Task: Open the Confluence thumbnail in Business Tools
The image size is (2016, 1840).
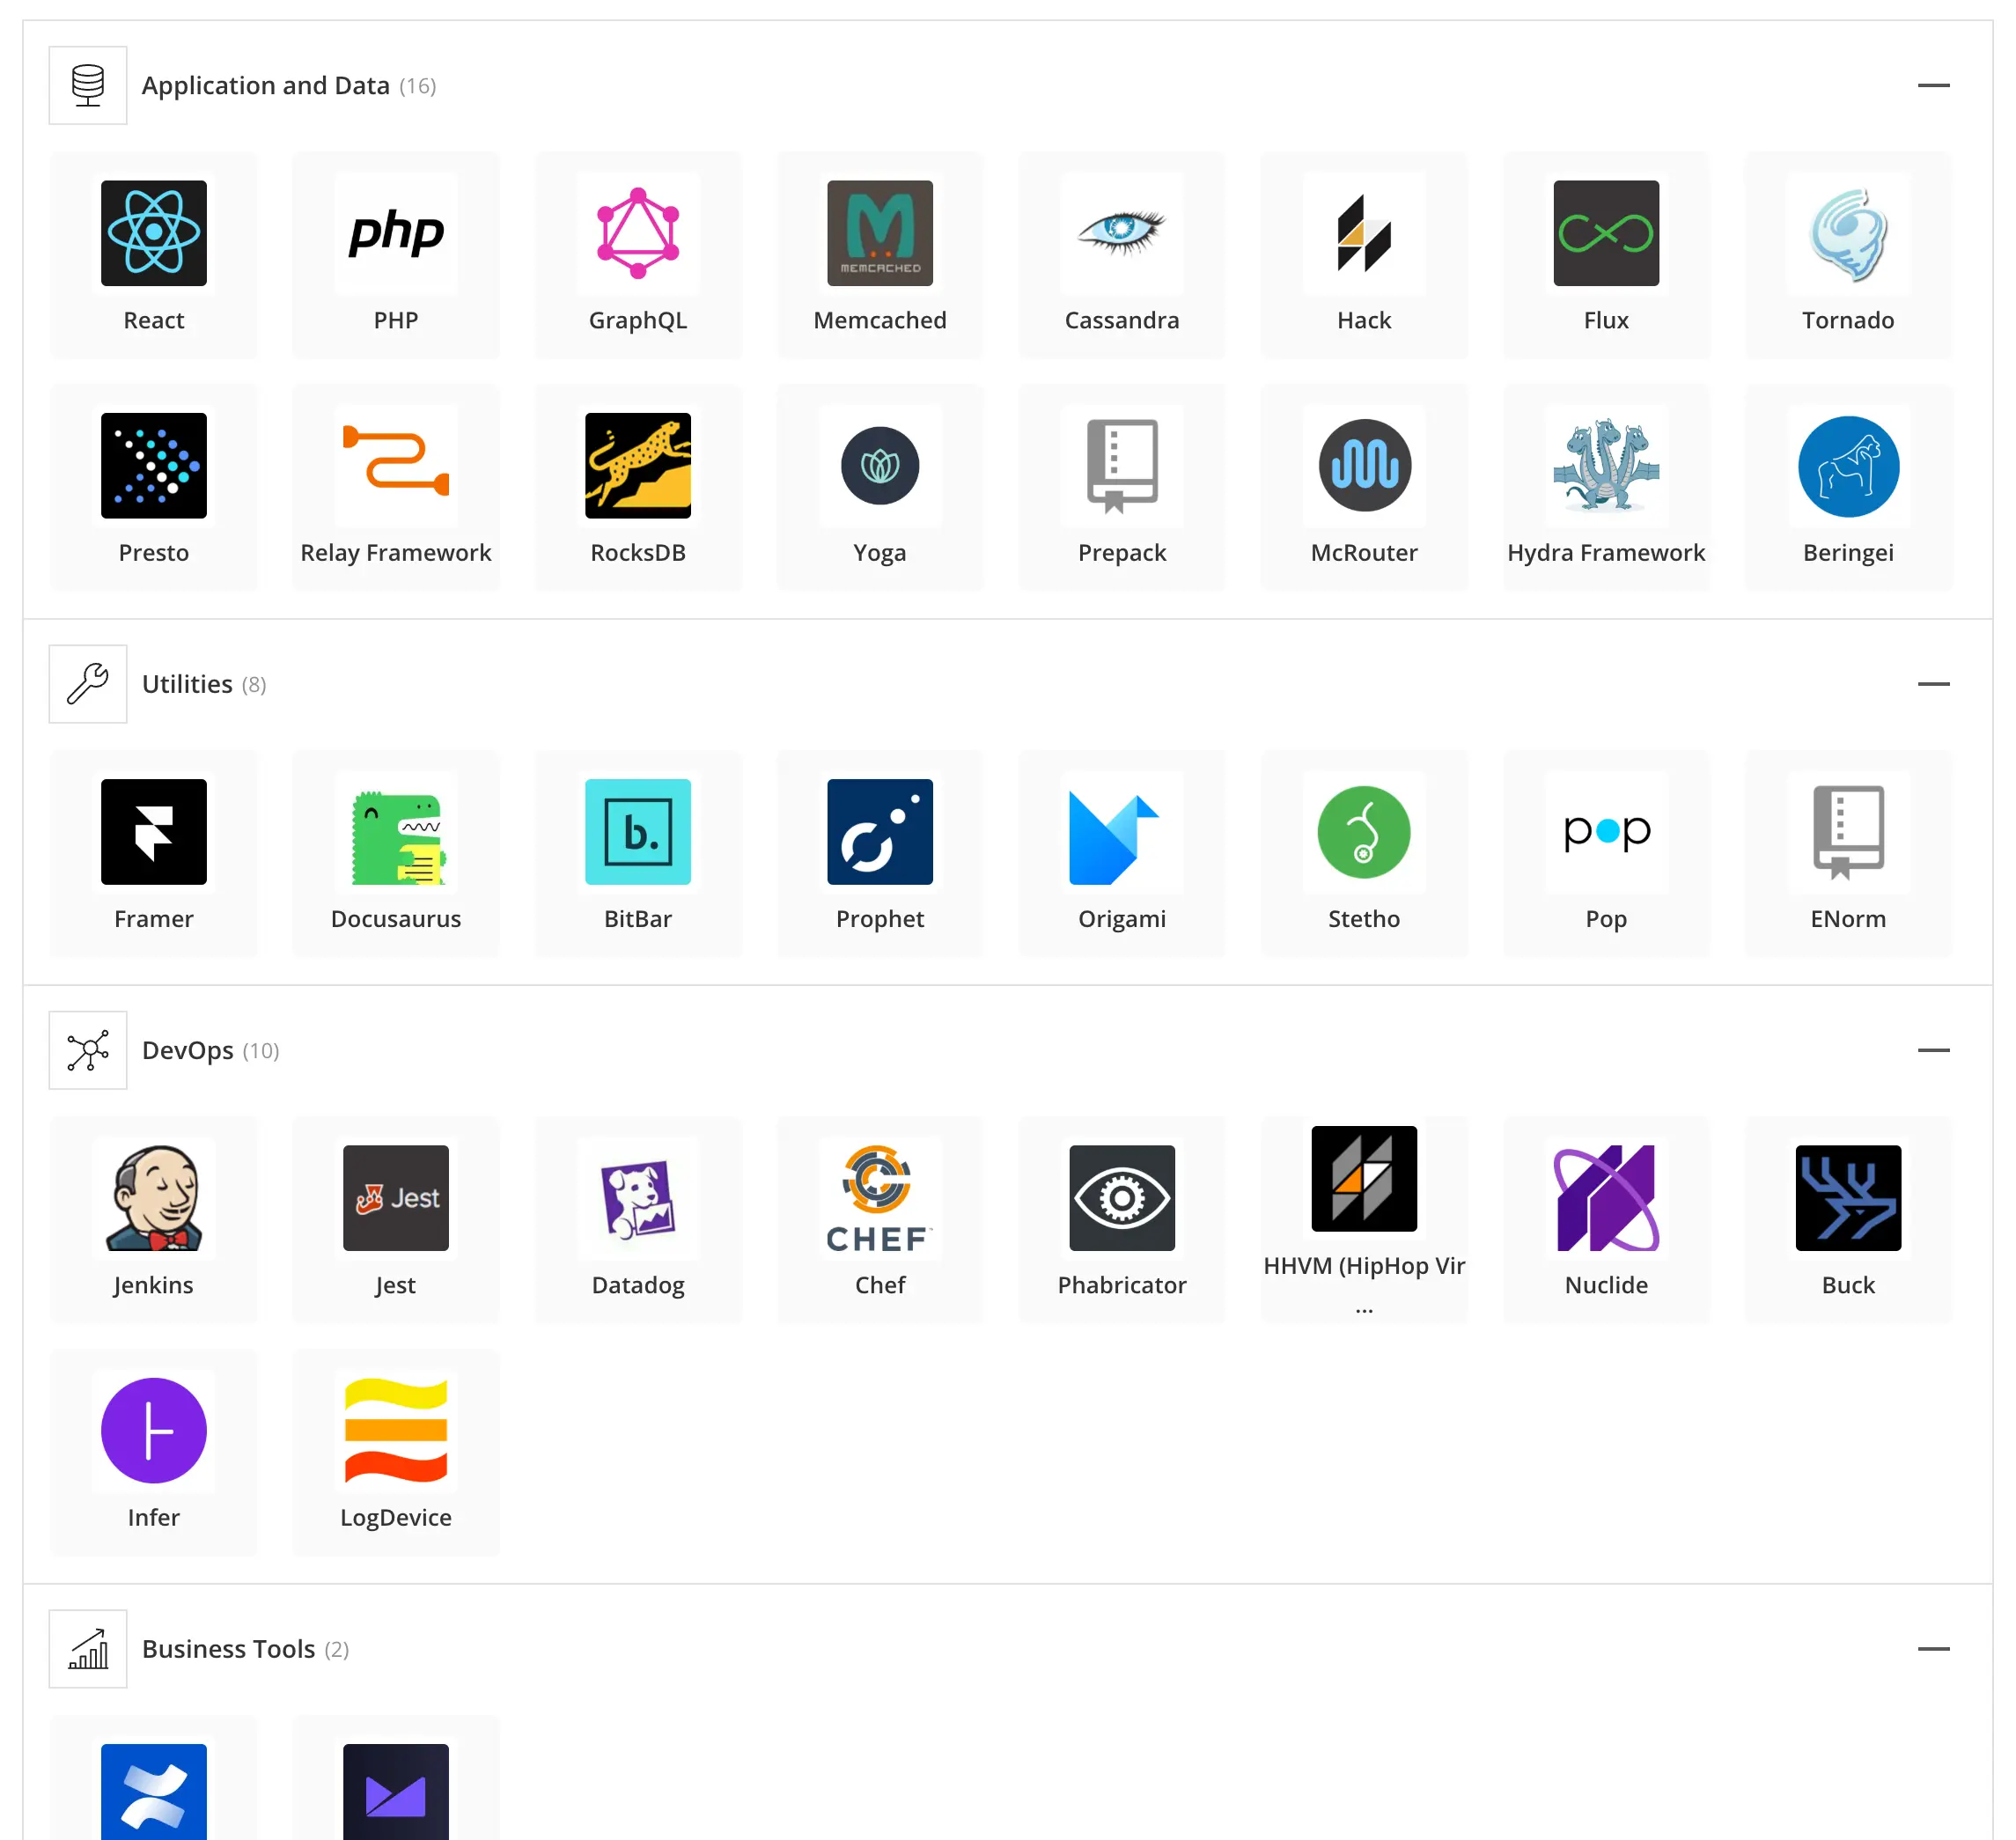Action: [153, 1790]
